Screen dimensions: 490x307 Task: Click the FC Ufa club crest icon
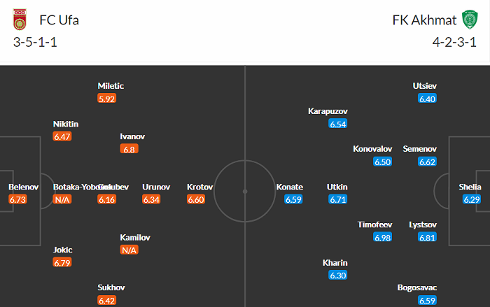point(19,20)
